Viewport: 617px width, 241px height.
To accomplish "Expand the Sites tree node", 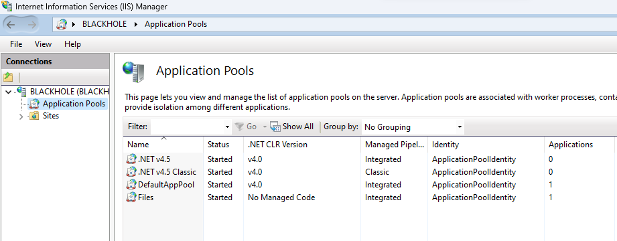I will pyautogui.click(x=21, y=116).
